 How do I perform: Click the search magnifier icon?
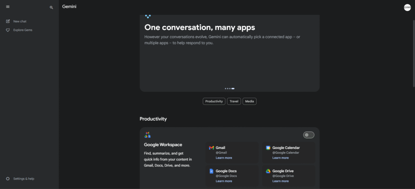(51, 8)
